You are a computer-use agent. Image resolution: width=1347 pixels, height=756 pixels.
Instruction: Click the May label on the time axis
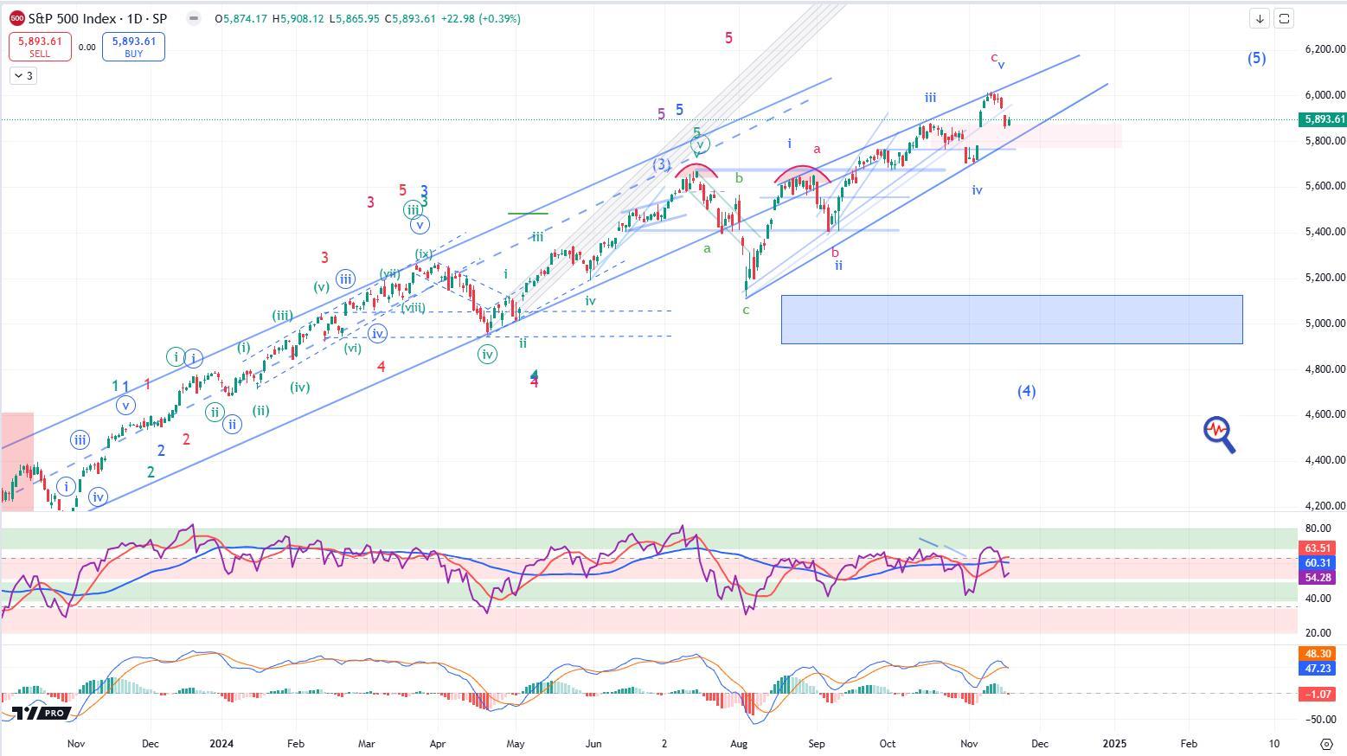point(516,744)
